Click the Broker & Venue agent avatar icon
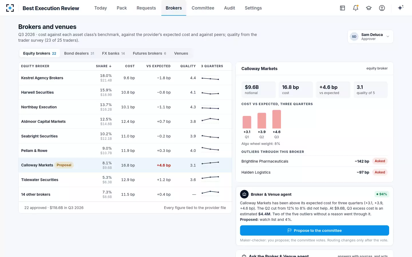Image resolution: width=412 pixels, height=257 pixels. (244, 194)
